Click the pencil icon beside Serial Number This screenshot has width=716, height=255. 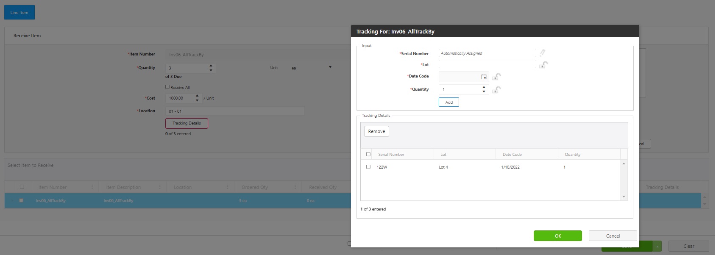[x=542, y=53]
